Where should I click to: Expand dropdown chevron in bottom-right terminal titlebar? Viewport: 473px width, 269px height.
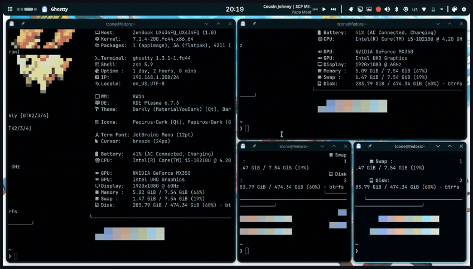click(438, 146)
